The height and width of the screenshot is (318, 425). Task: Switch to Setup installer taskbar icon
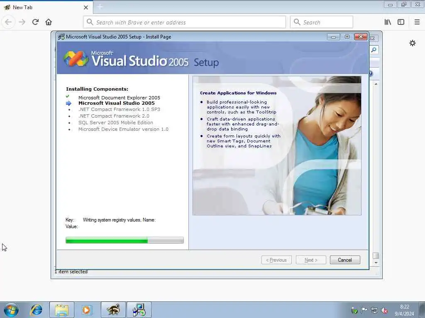139,310
